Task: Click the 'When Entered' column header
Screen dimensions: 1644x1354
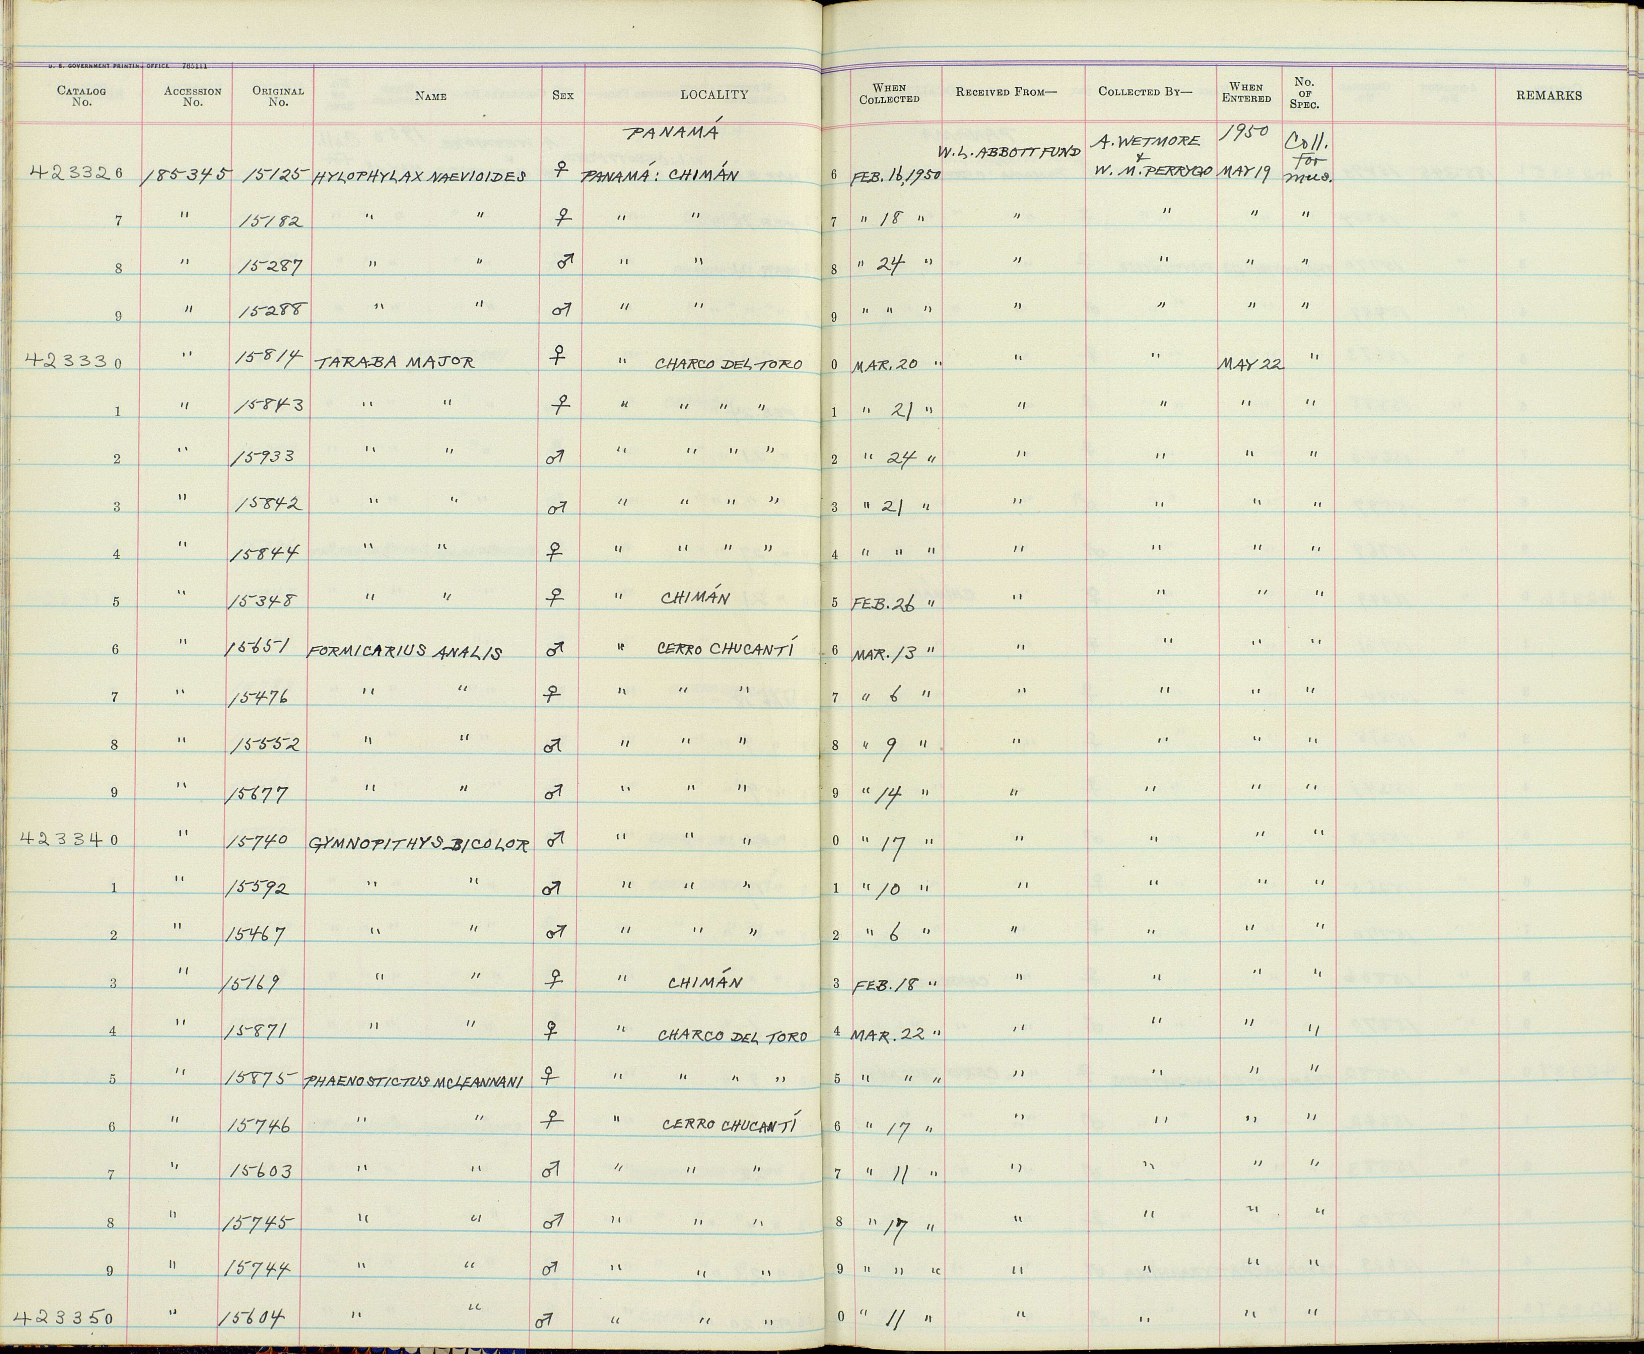Action: 1246,92
